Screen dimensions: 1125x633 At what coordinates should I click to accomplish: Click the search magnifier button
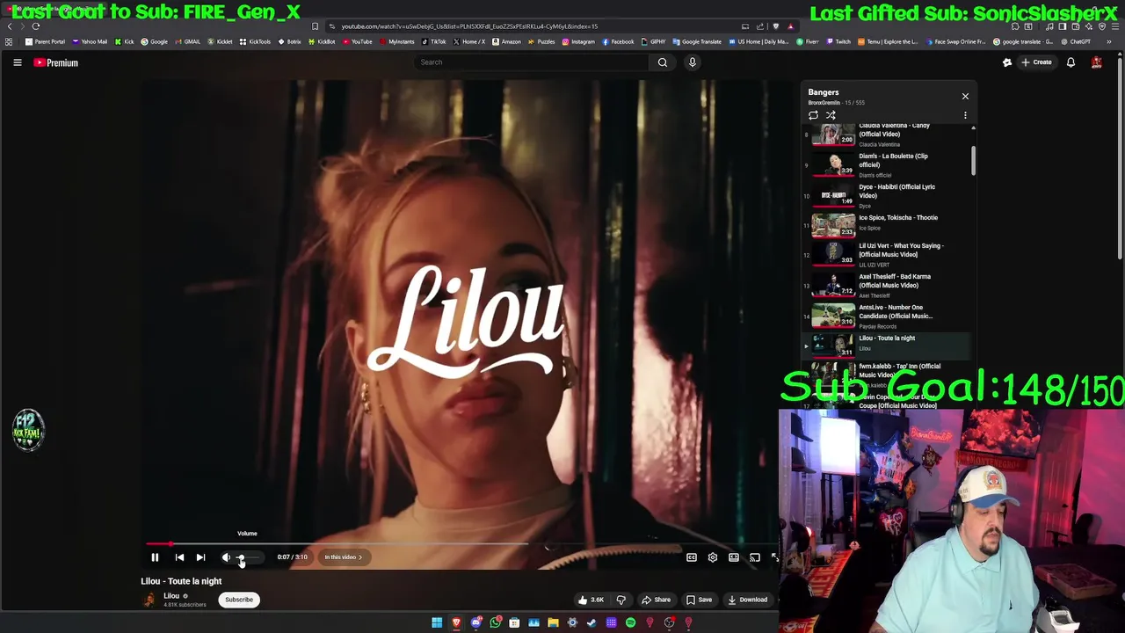click(663, 62)
